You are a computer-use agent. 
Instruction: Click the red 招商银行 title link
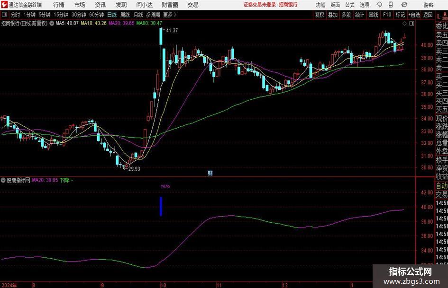[x=288, y=5]
